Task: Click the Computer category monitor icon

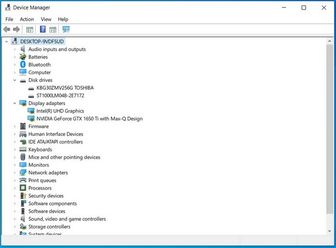Action: (x=23, y=72)
